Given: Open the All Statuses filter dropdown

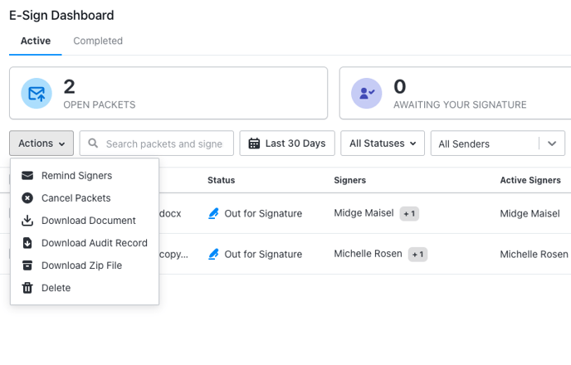Looking at the screenshot, I should tap(383, 144).
